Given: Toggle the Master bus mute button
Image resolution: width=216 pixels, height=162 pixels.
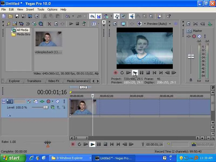Looking at the screenshot, I should (199, 36).
